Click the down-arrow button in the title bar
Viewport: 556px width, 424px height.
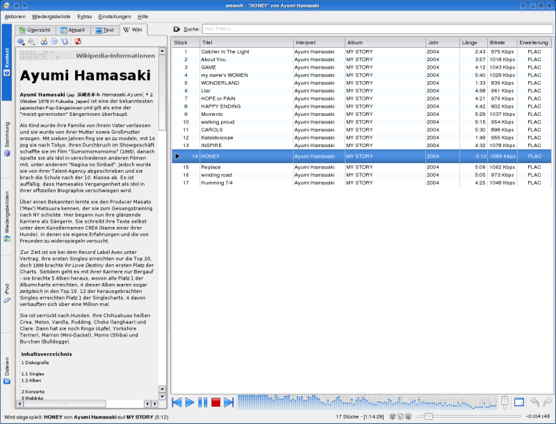24,6
